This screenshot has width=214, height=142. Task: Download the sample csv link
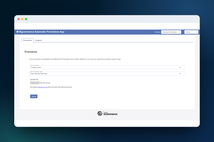point(43,87)
